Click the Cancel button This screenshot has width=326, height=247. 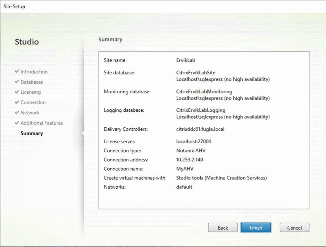pyautogui.click(x=294, y=228)
